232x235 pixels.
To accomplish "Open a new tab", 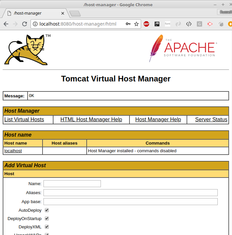I will [75, 14].
